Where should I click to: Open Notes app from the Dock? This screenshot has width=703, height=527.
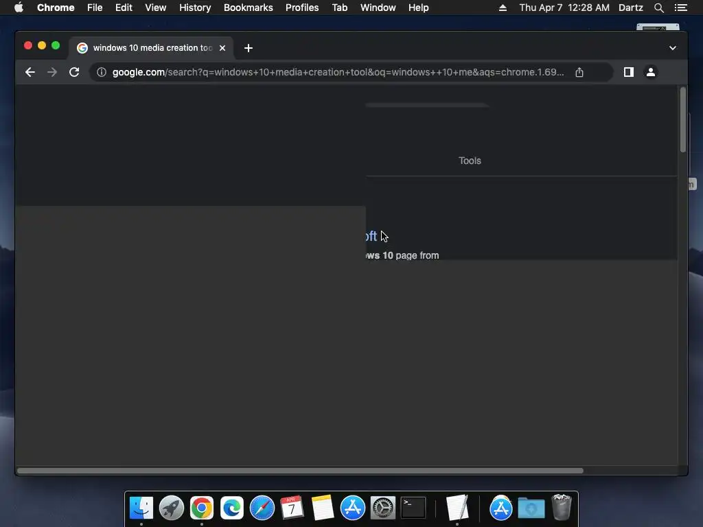pos(323,508)
